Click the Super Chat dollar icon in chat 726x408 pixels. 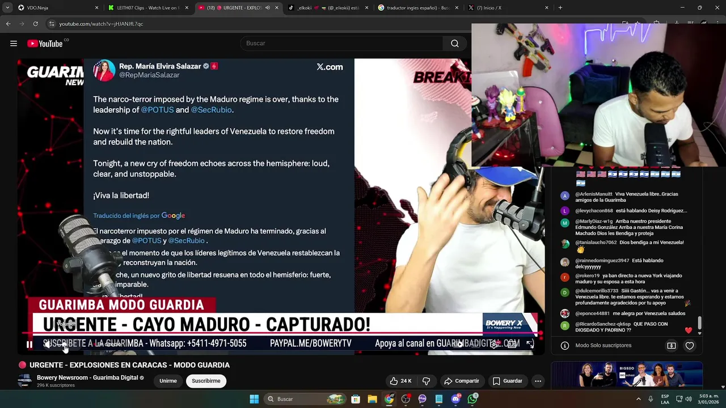[672, 346]
